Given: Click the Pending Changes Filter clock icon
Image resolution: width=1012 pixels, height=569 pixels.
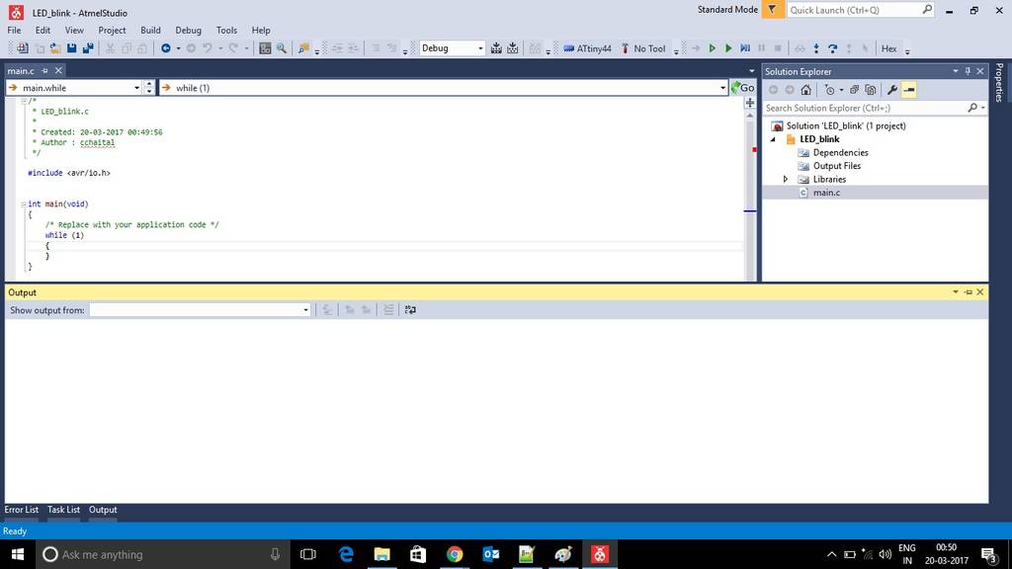Looking at the screenshot, I should pyautogui.click(x=830, y=90).
